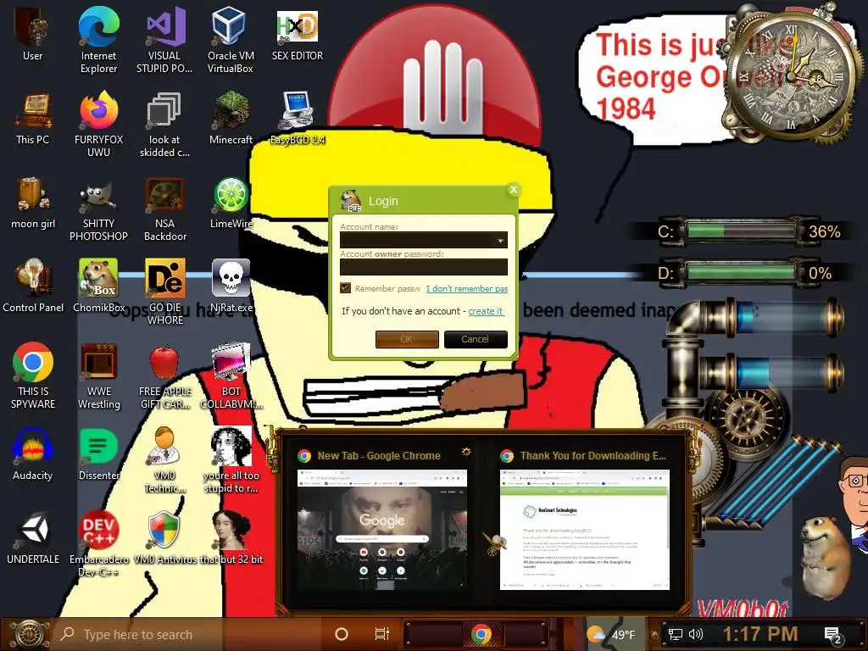The width and height of the screenshot is (868, 651).
Task: Click the Chrome taskbar button
Action: click(x=481, y=634)
